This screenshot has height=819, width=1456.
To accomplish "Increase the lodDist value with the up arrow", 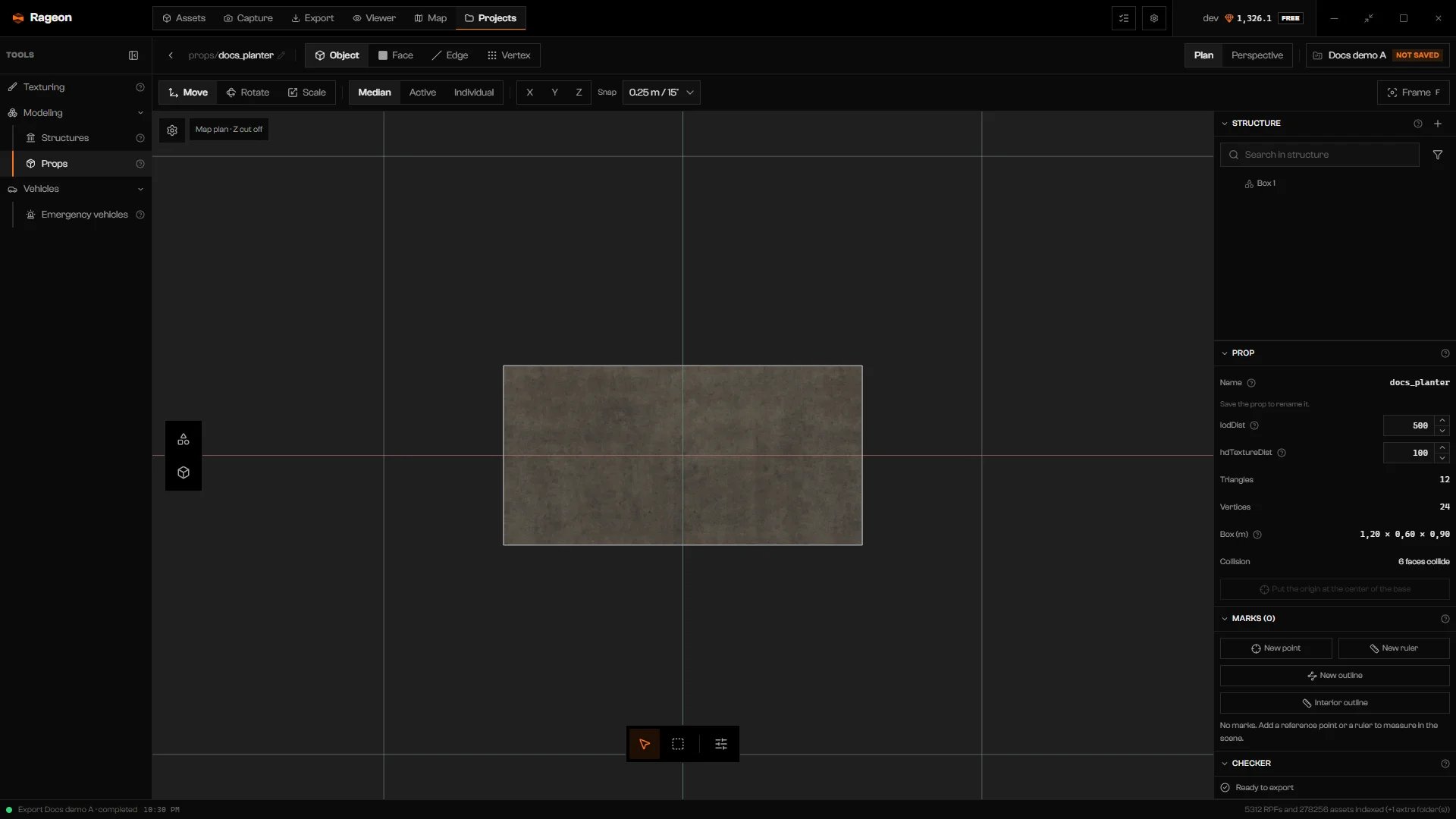I will click(x=1442, y=420).
